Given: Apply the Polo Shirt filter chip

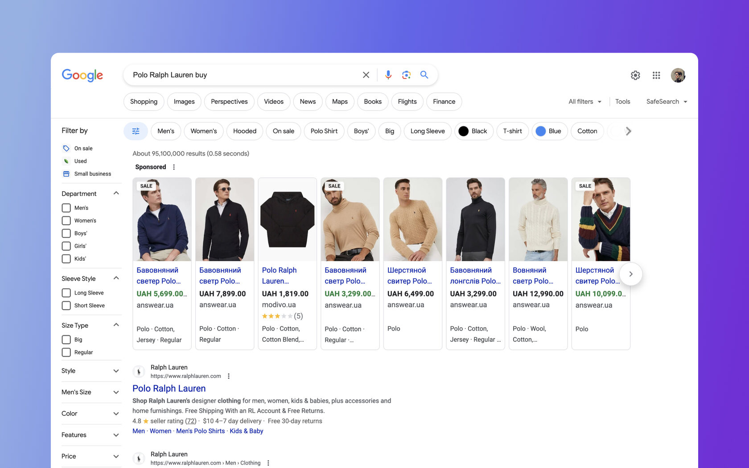Looking at the screenshot, I should click(x=324, y=131).
